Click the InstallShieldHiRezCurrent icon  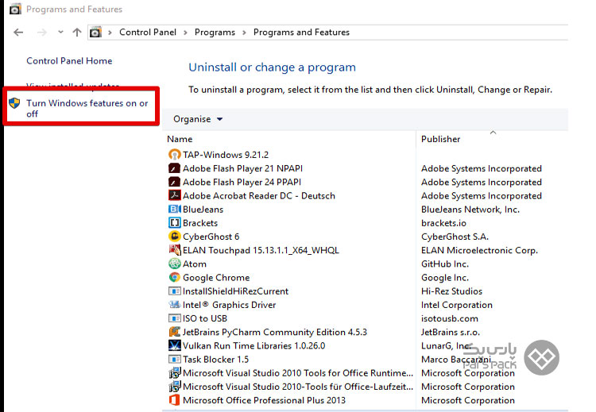(x=174, y=291)
